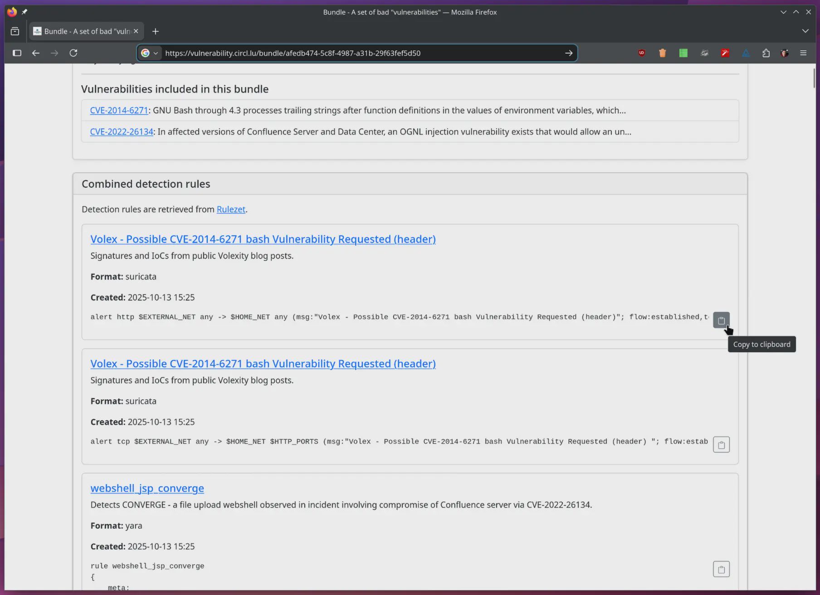Click the orange trash can extension icon

[662, 53]
